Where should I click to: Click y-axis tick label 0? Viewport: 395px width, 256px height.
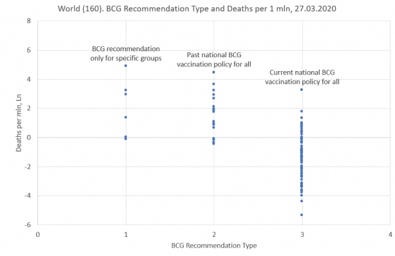[x=29, y=138]
